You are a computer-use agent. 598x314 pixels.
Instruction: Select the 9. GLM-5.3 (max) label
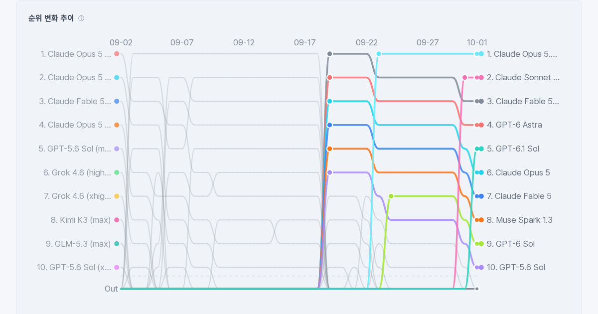pyautogui.click(x=78, y=244)
